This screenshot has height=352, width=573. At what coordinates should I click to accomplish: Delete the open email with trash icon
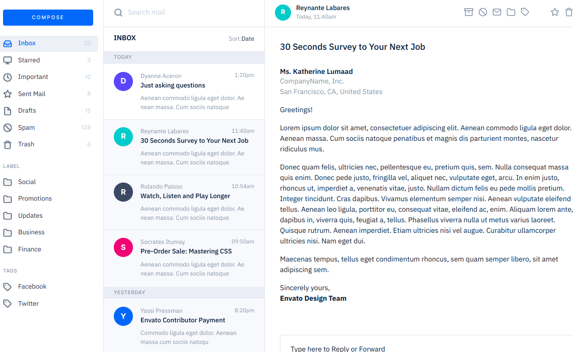[x=568, y=12]
